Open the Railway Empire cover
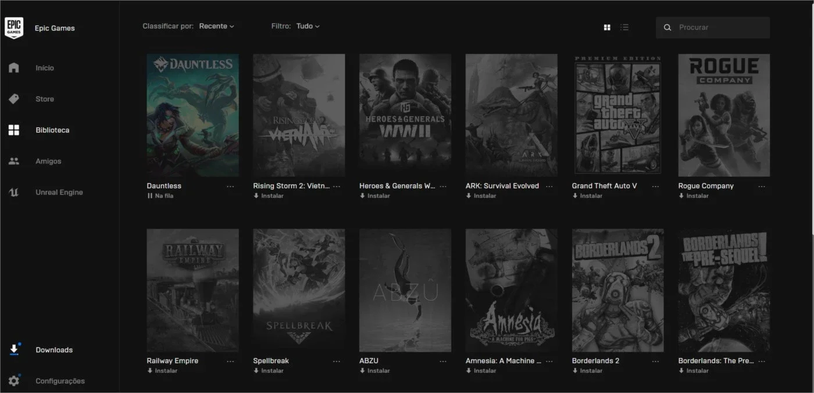Viewport: 814px width, 393px height. (x=192, y=290)
